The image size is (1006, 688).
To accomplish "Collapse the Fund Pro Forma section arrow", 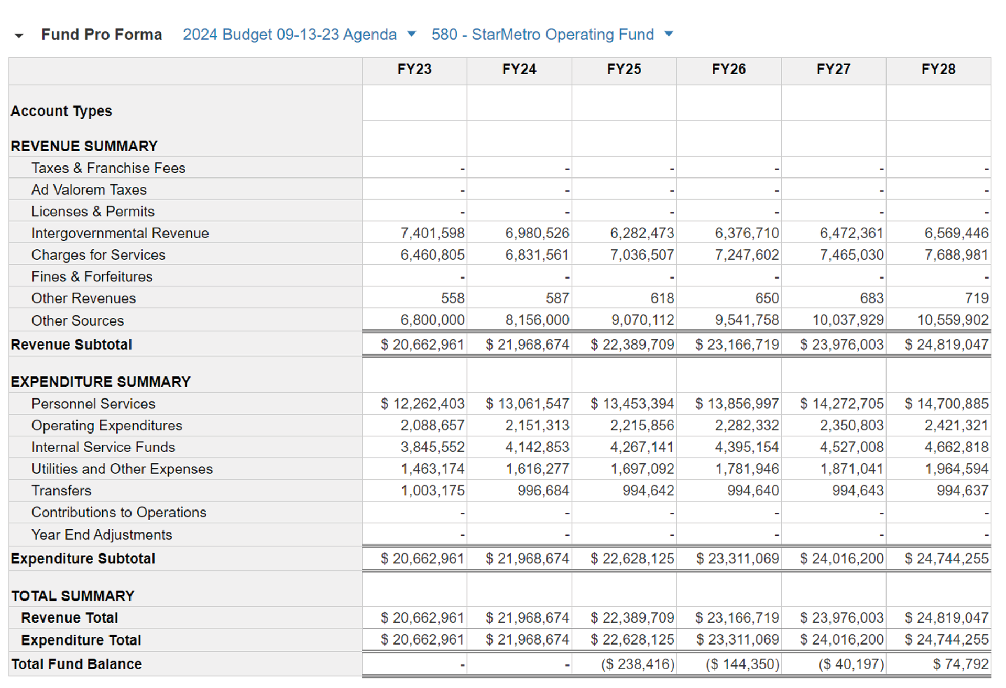I will click(19, 36).
